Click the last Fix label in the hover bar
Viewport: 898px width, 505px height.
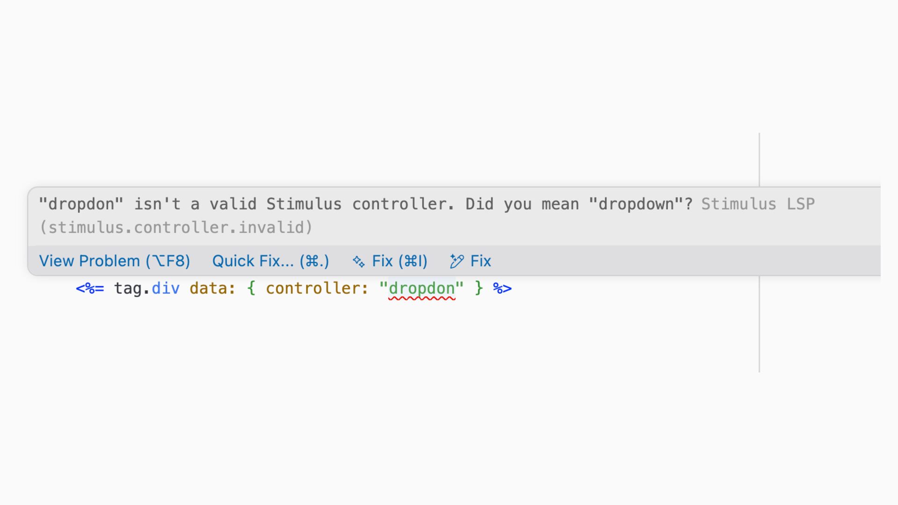480,261
